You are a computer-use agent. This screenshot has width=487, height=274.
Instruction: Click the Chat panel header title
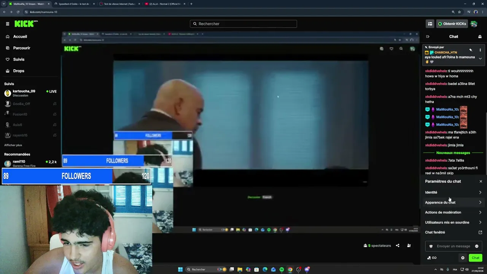click(x=454, y=37)
